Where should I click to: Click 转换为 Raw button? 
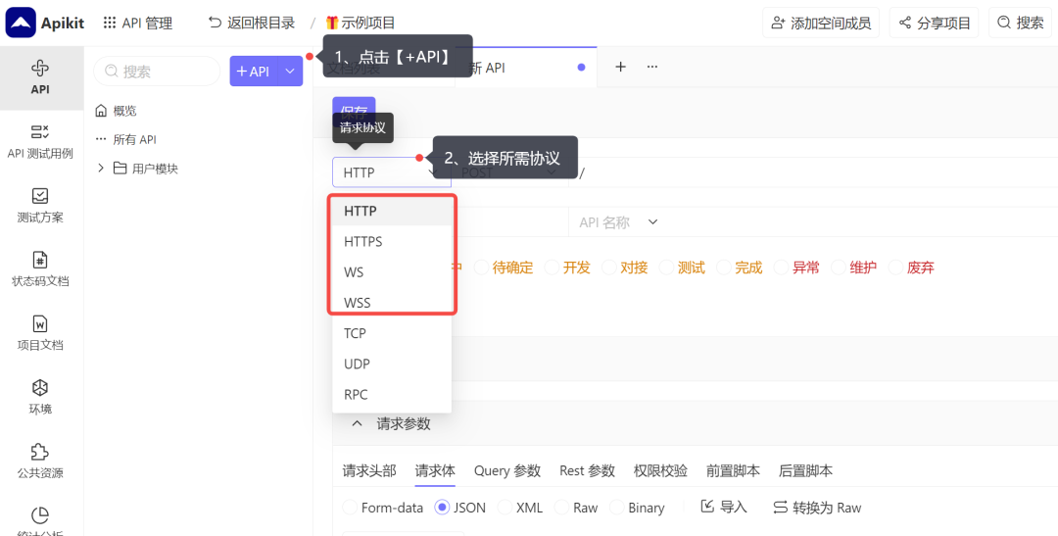[x=817, y=507]
